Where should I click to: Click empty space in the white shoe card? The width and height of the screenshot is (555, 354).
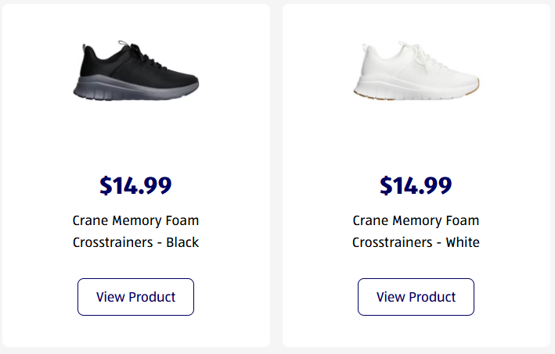coord(329,141)
